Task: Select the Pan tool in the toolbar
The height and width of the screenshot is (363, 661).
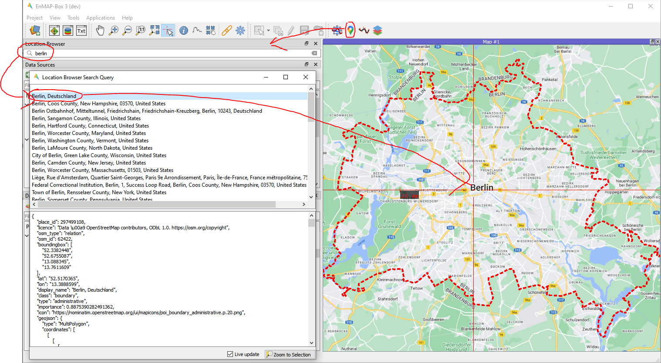Action: click(x=100, y=30)
